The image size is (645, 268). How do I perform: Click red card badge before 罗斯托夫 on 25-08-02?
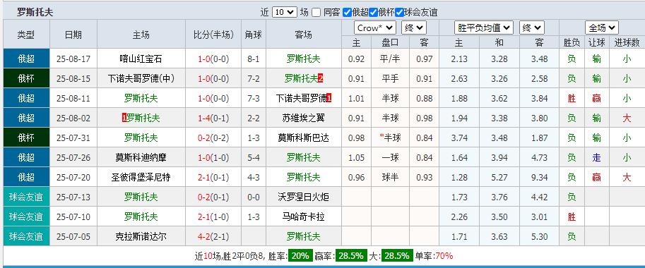(124, 118)
